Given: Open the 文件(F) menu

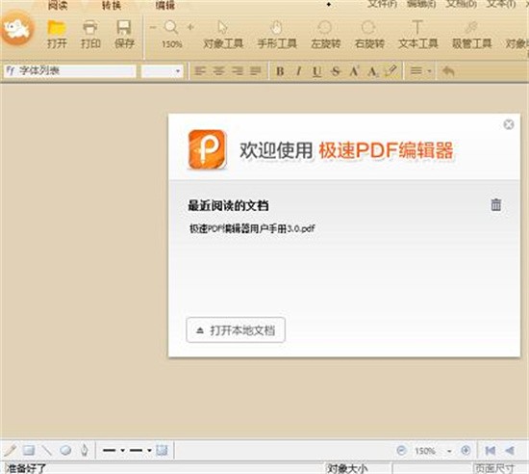Looking at the screenshot, I should click(382, 4).
